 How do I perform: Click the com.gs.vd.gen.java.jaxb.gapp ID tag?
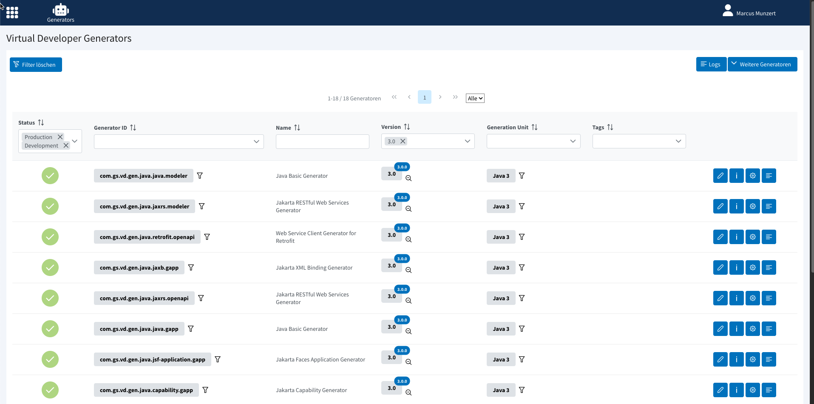pos(139,267)
